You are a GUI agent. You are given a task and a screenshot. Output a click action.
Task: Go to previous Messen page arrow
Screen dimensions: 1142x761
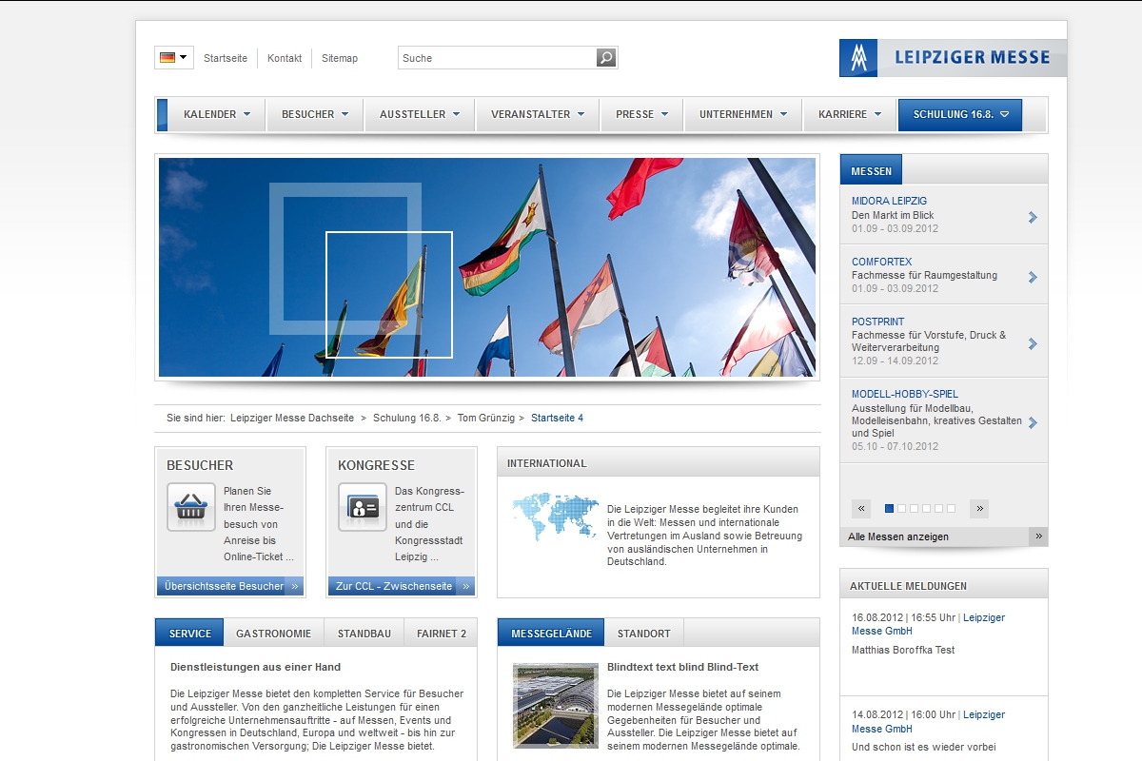click(861, 509)
